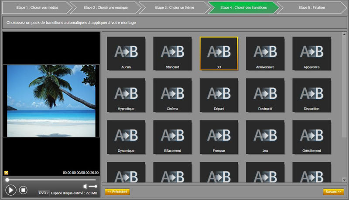Image resolution: width=349 pixels, height=200 pixels.
Task: Open the DVD format dropdown
Action: pyautogui.click(x=44, y=193)
